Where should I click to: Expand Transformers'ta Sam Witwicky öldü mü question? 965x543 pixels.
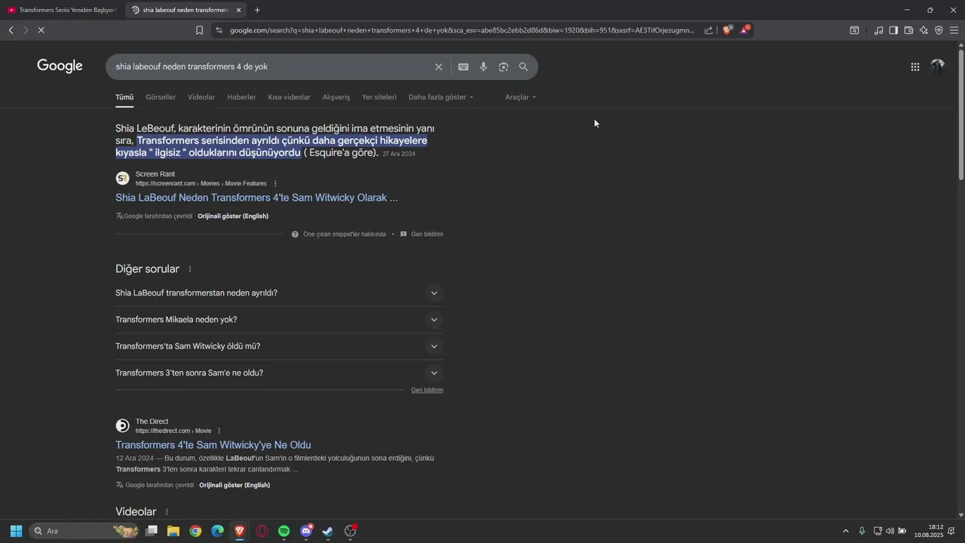pyautogui.click(x=279, y=346)
